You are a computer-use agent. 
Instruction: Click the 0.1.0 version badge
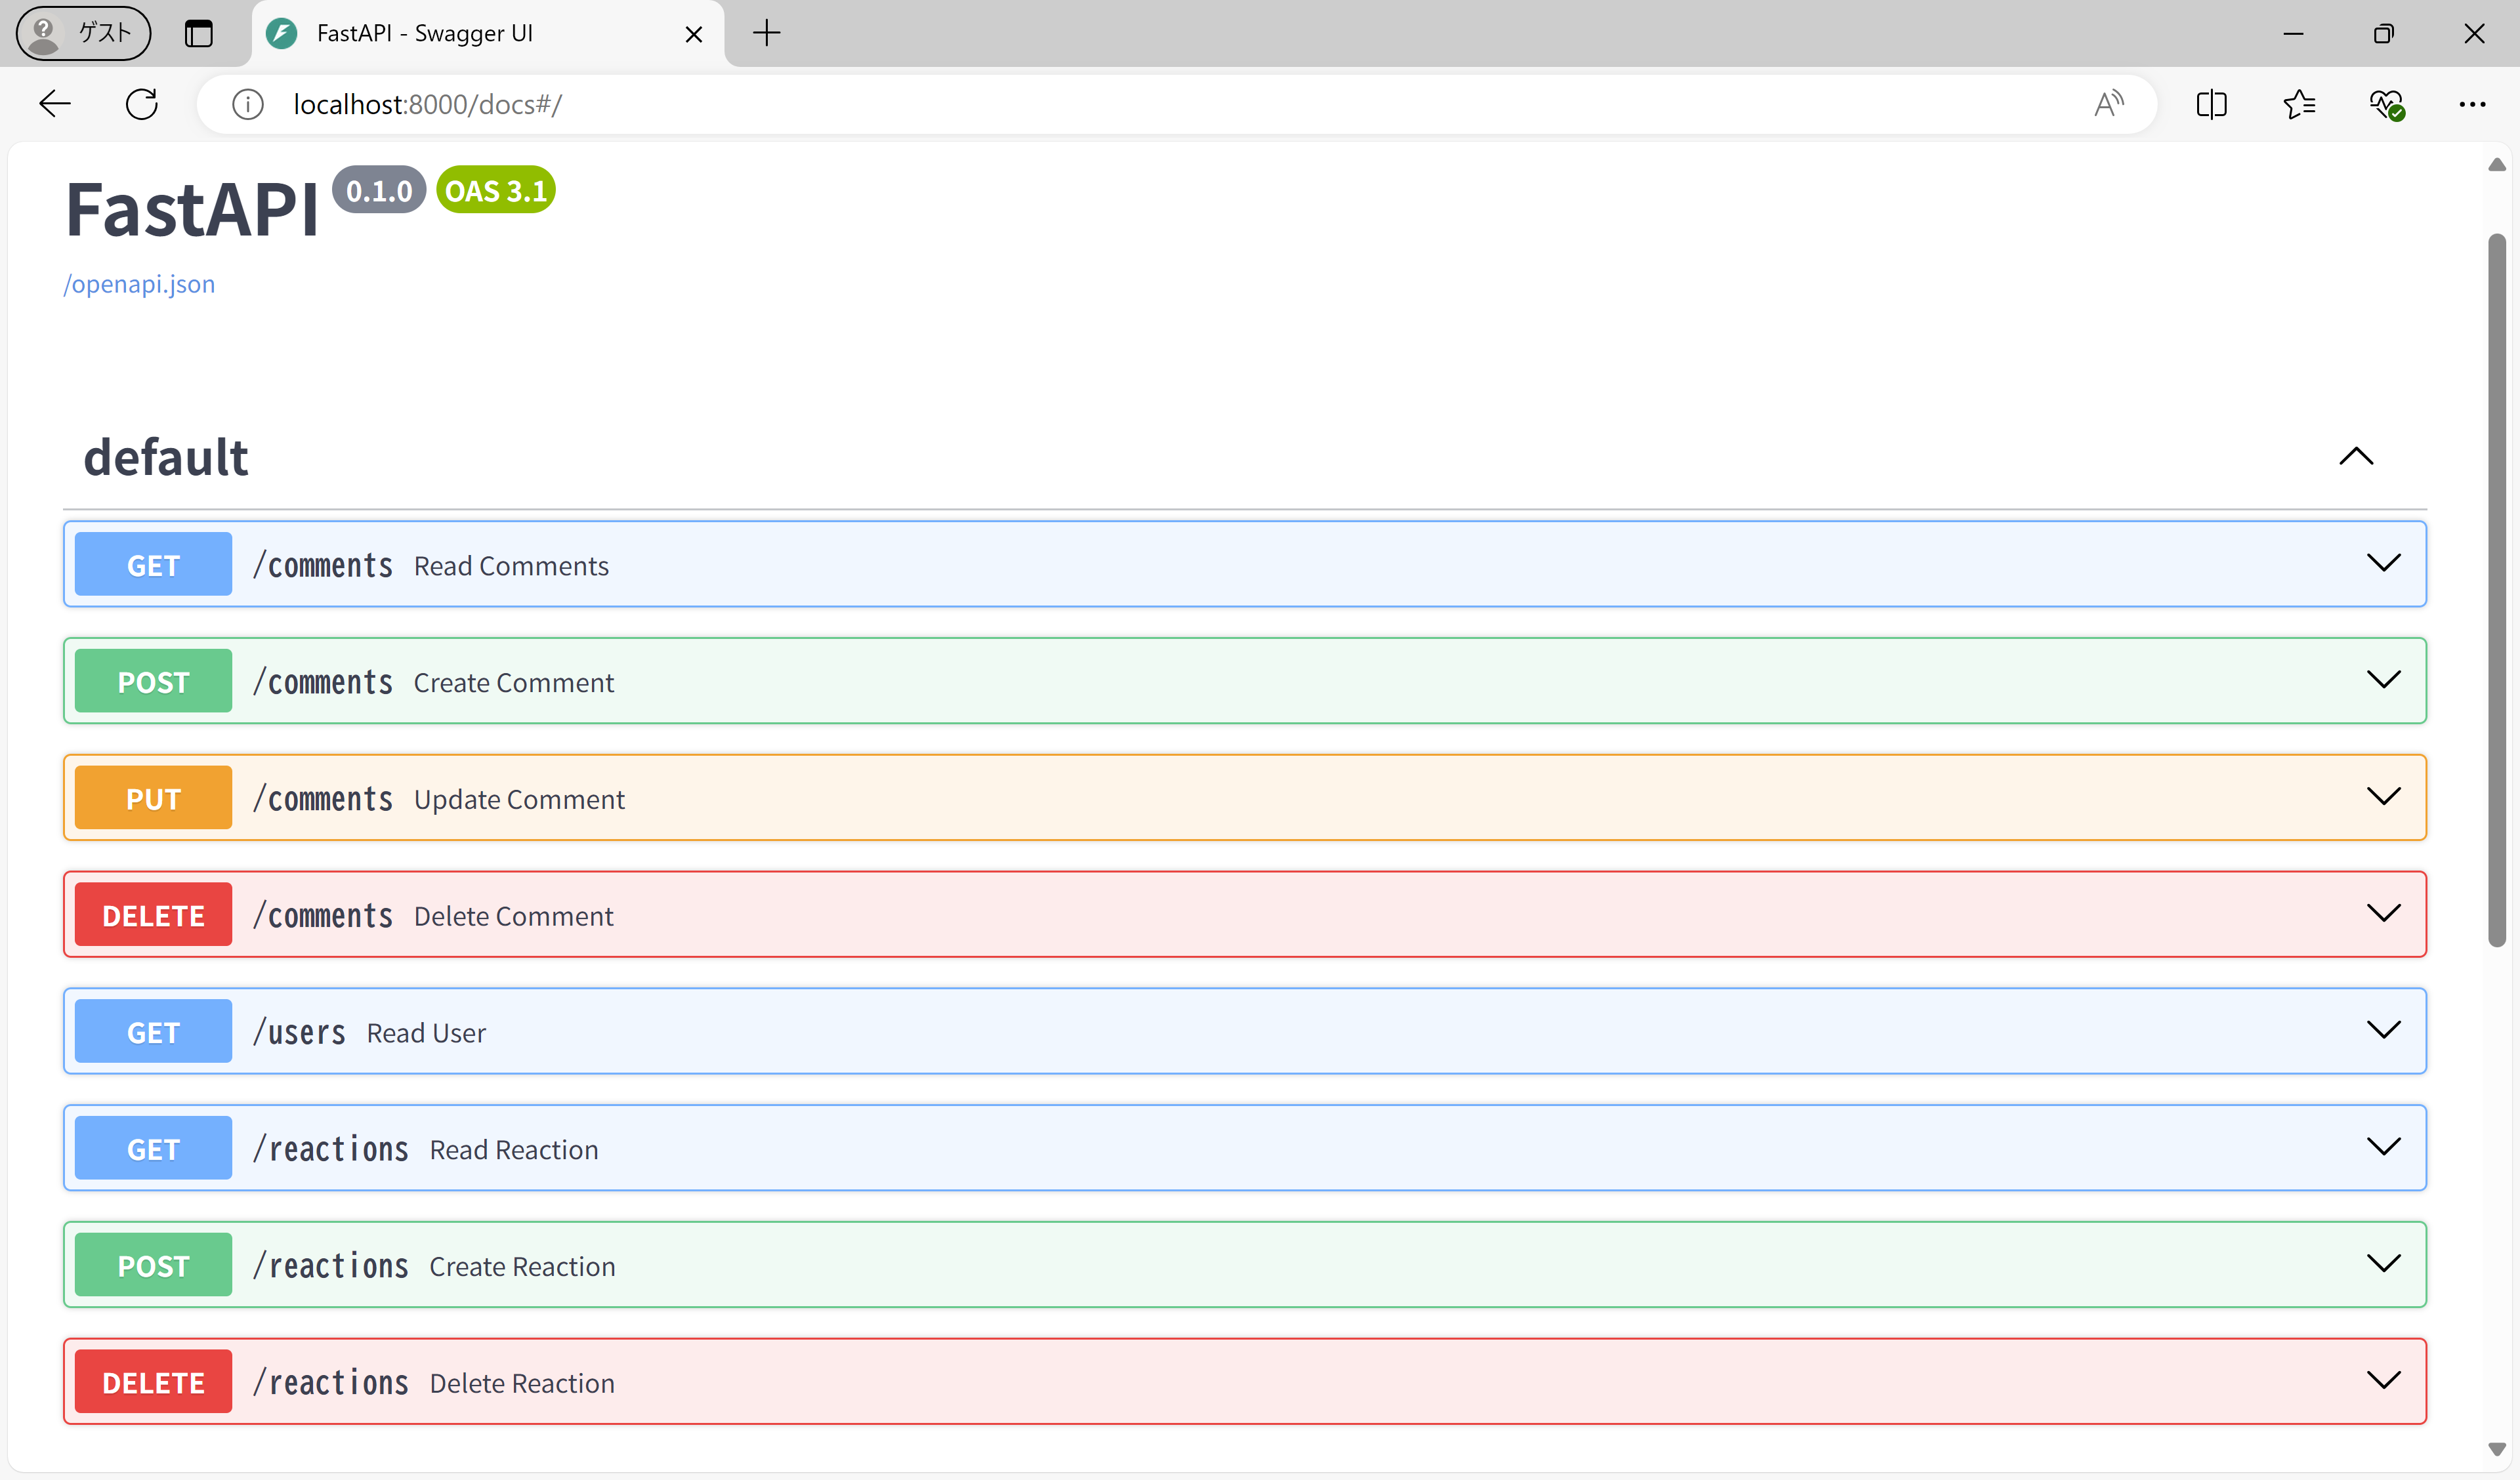click(379, 190)
